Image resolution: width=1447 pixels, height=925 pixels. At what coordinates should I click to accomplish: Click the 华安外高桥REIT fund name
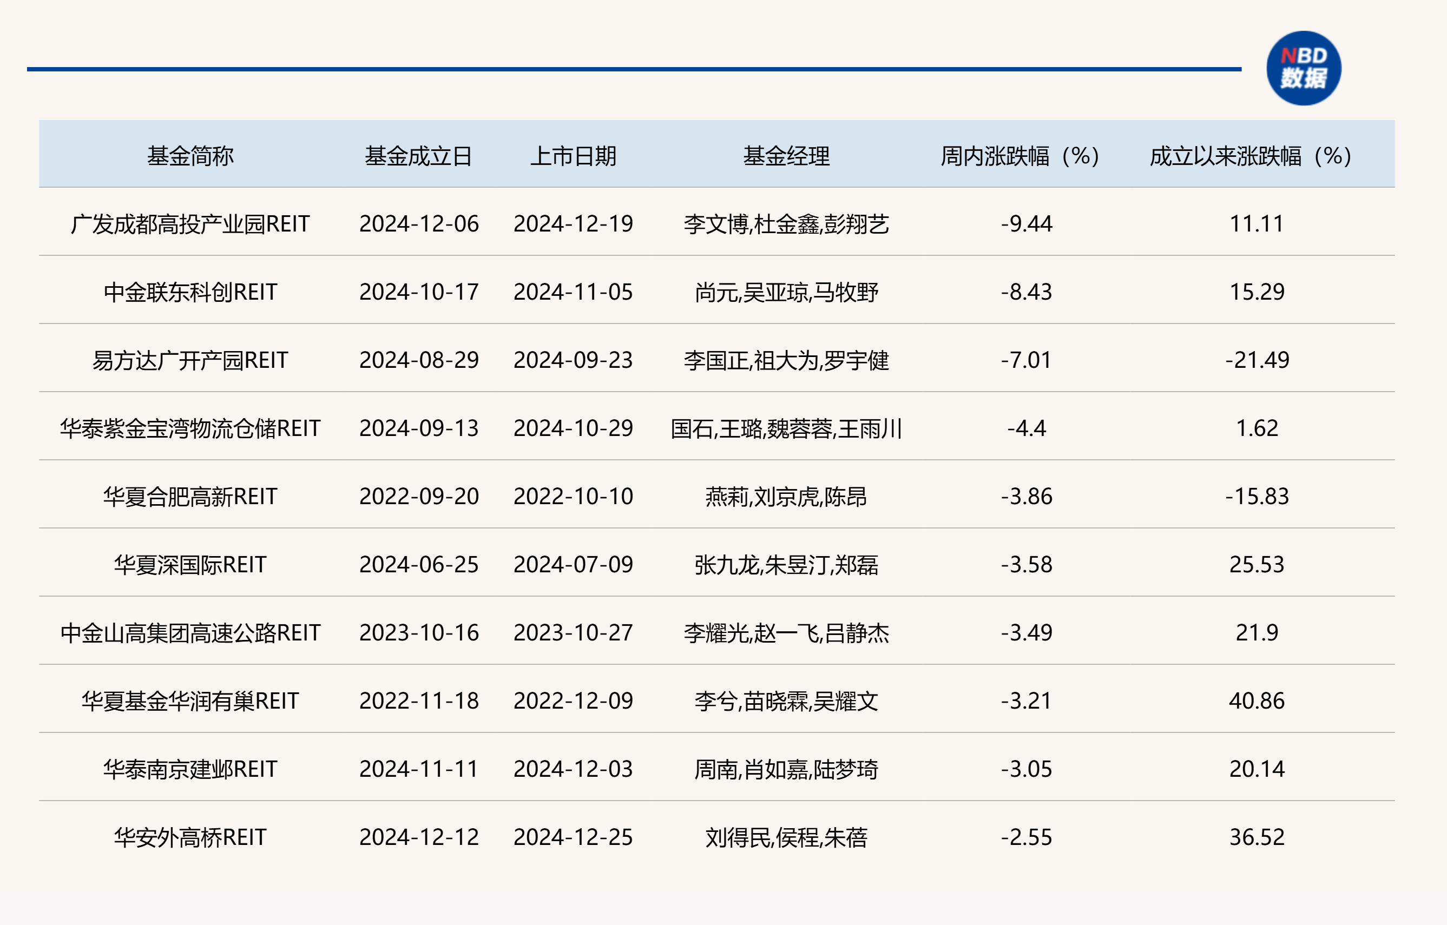(x=190, y=837)
